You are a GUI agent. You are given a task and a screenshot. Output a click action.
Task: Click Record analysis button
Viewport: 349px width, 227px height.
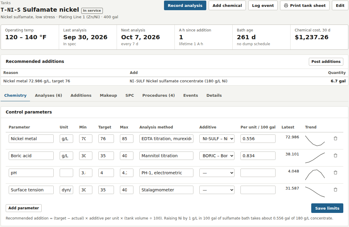click(x=185, y=6)
